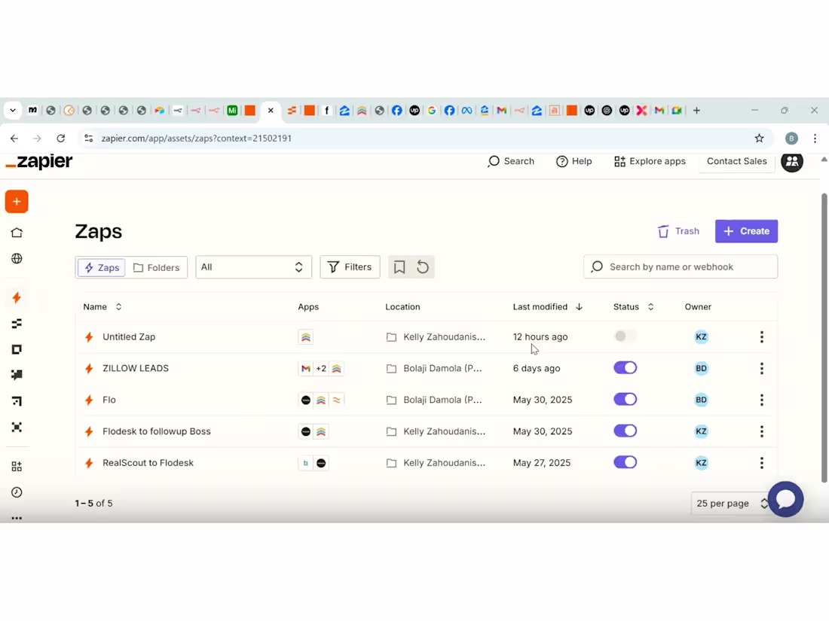Click the Contact Sales button
This screenshot has height=621, width=829.
736,162
